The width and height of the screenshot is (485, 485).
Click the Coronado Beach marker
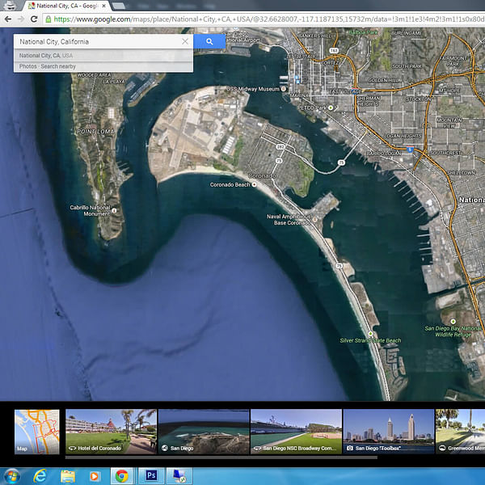click(x=255, y=184)
